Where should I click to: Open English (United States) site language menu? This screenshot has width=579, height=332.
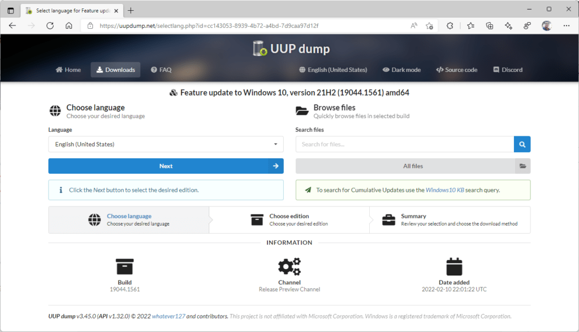click(333, 70)
